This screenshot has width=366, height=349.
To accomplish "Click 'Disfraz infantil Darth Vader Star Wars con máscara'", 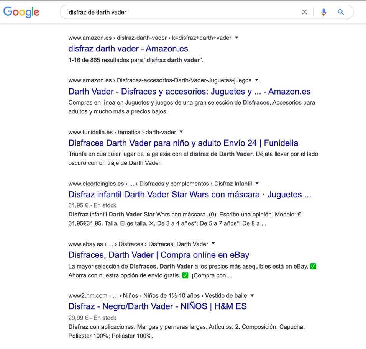I will [190, 195].
